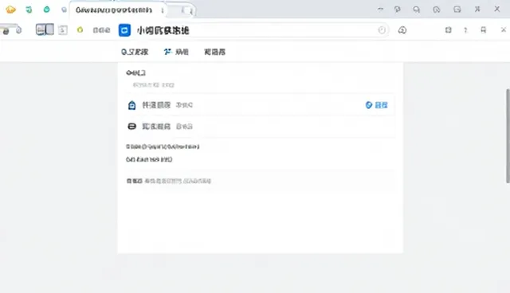
Task: Click the square icon left of the question mark
Action: [x=449, y=30]
